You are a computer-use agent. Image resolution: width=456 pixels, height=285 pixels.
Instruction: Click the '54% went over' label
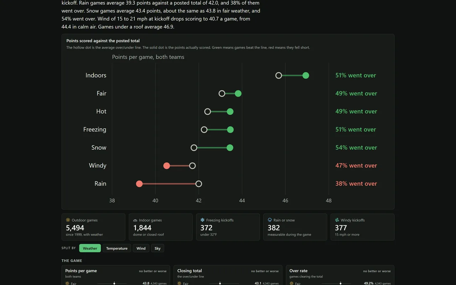[356, 147]
